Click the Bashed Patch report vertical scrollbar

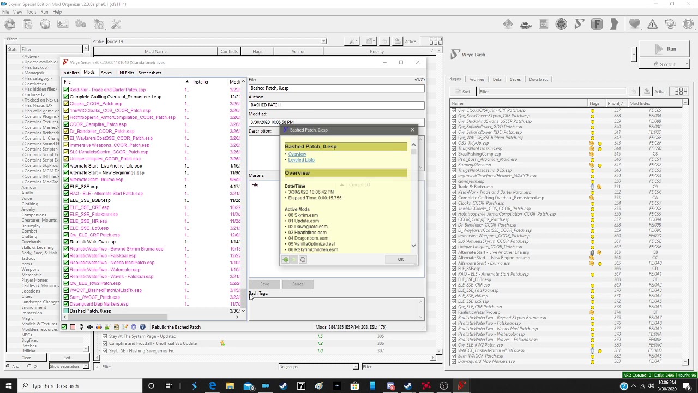click(413, 195)
